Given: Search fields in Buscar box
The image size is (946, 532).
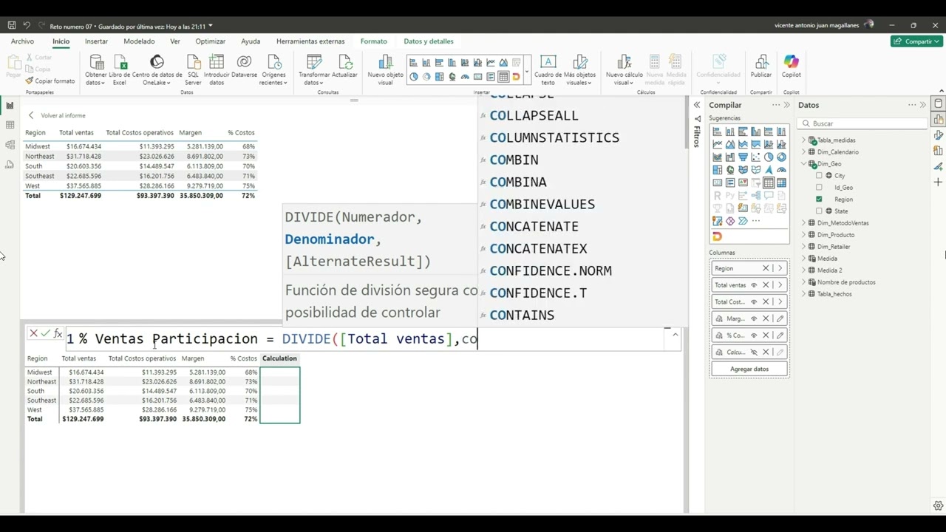Looking at the screenshot, I should click(863, 123).
